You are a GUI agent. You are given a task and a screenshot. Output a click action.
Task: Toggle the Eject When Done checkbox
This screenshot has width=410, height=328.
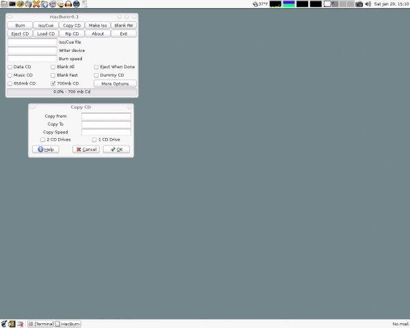point(96,67)
